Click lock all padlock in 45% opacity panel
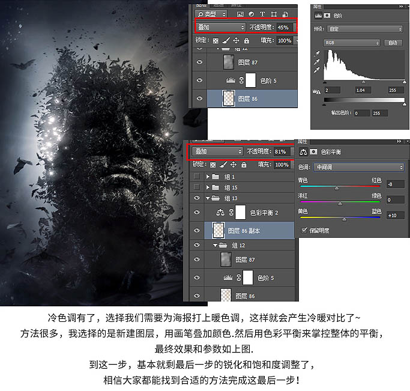This screenshot has height=391, width=410. (246, 40)
